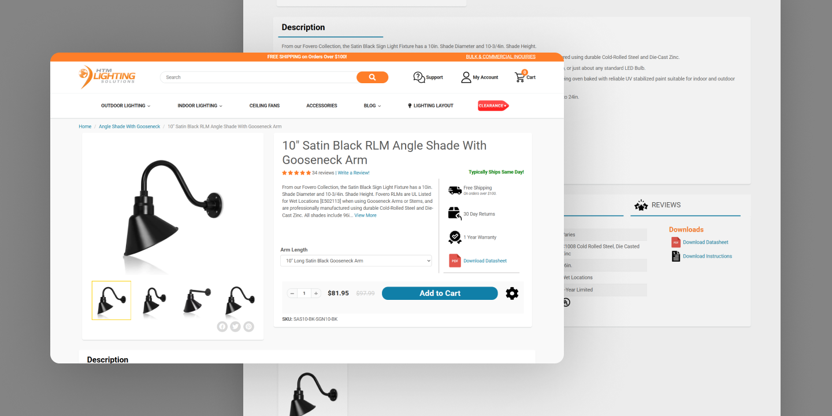Image resolution: width=832 pixels, height=416 pixels.
Task: Click the orange search magnifier button
Action: pyautogui.click(x=372, y=77)
